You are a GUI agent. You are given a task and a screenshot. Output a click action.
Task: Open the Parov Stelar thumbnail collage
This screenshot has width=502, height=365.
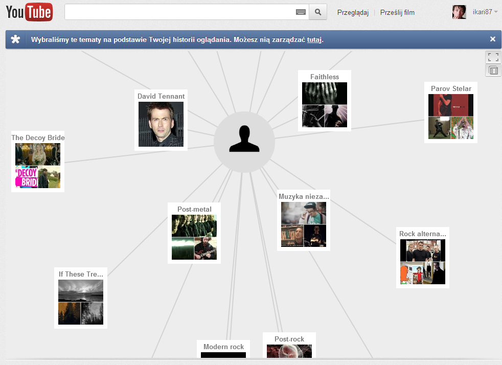pos(451,117)
